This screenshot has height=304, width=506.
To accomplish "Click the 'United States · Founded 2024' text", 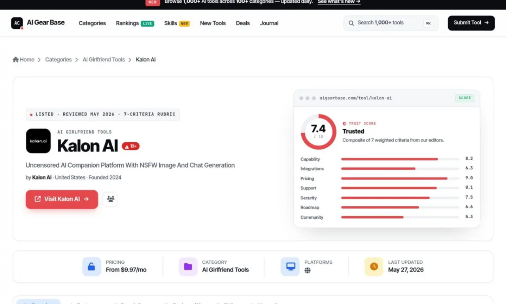I will (x=88, y=177).
